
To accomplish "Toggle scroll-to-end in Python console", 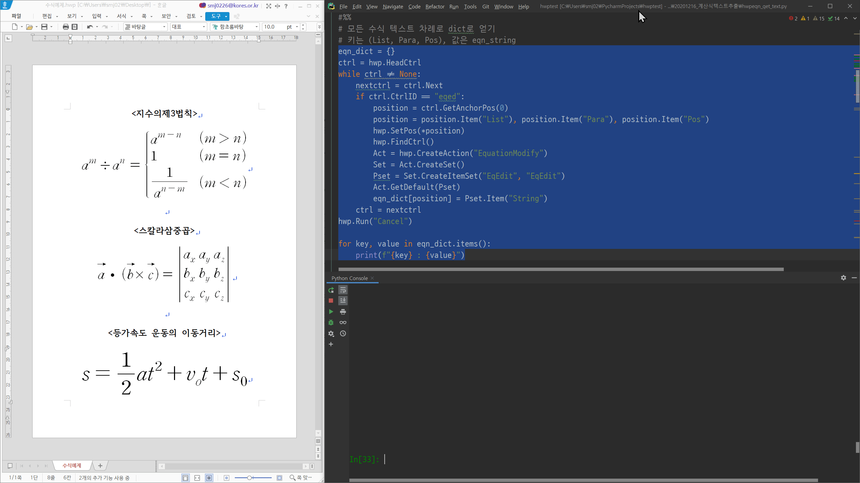I will coord(343,301).
